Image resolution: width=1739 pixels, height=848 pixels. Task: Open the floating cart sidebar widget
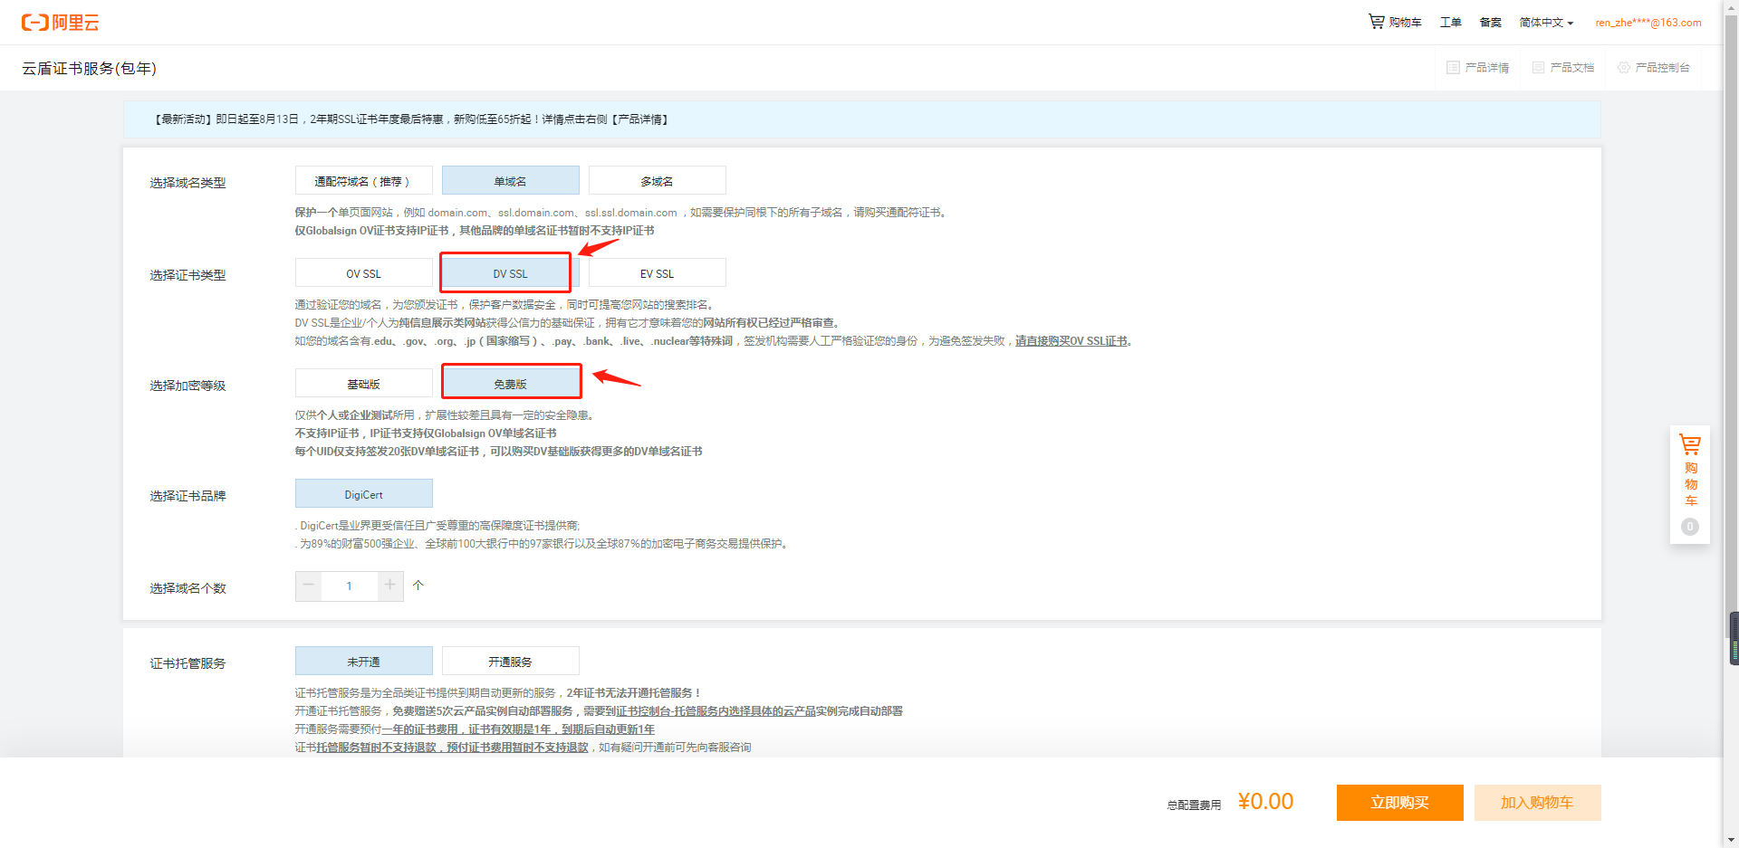click(x=1689, y=483)
